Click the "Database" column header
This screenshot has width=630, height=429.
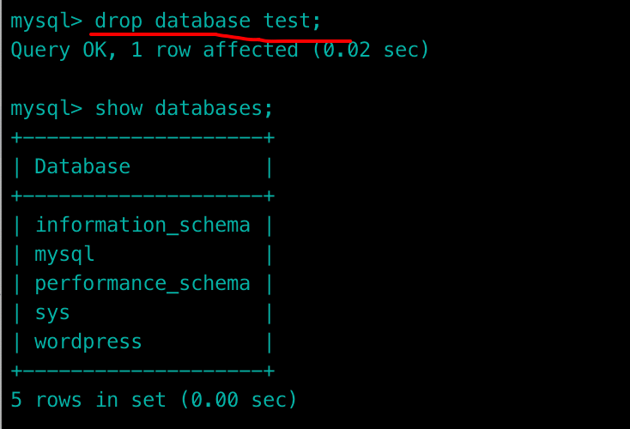(x=82, y=166)
